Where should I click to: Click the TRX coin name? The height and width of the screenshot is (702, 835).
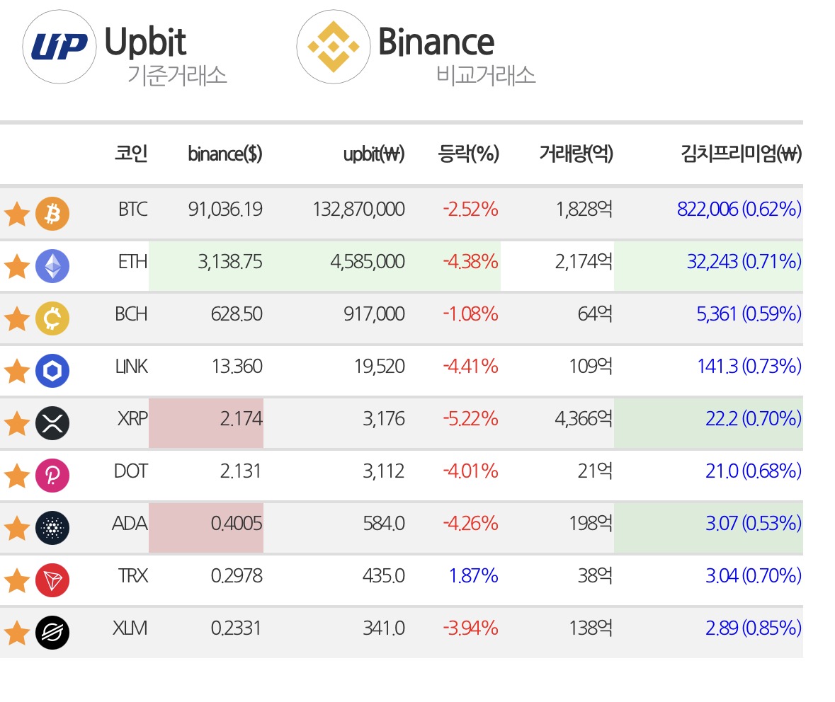click(132, 576)
